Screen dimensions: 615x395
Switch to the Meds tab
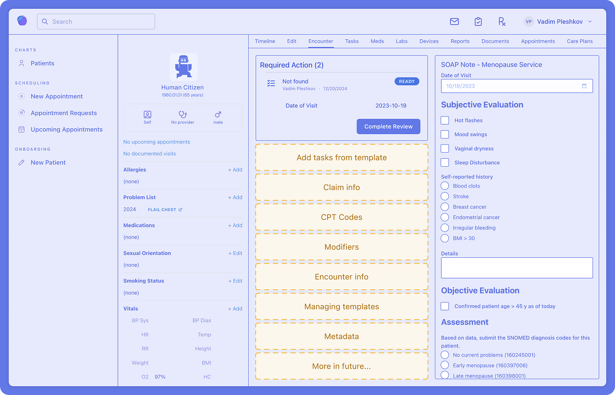coord(377,41)
